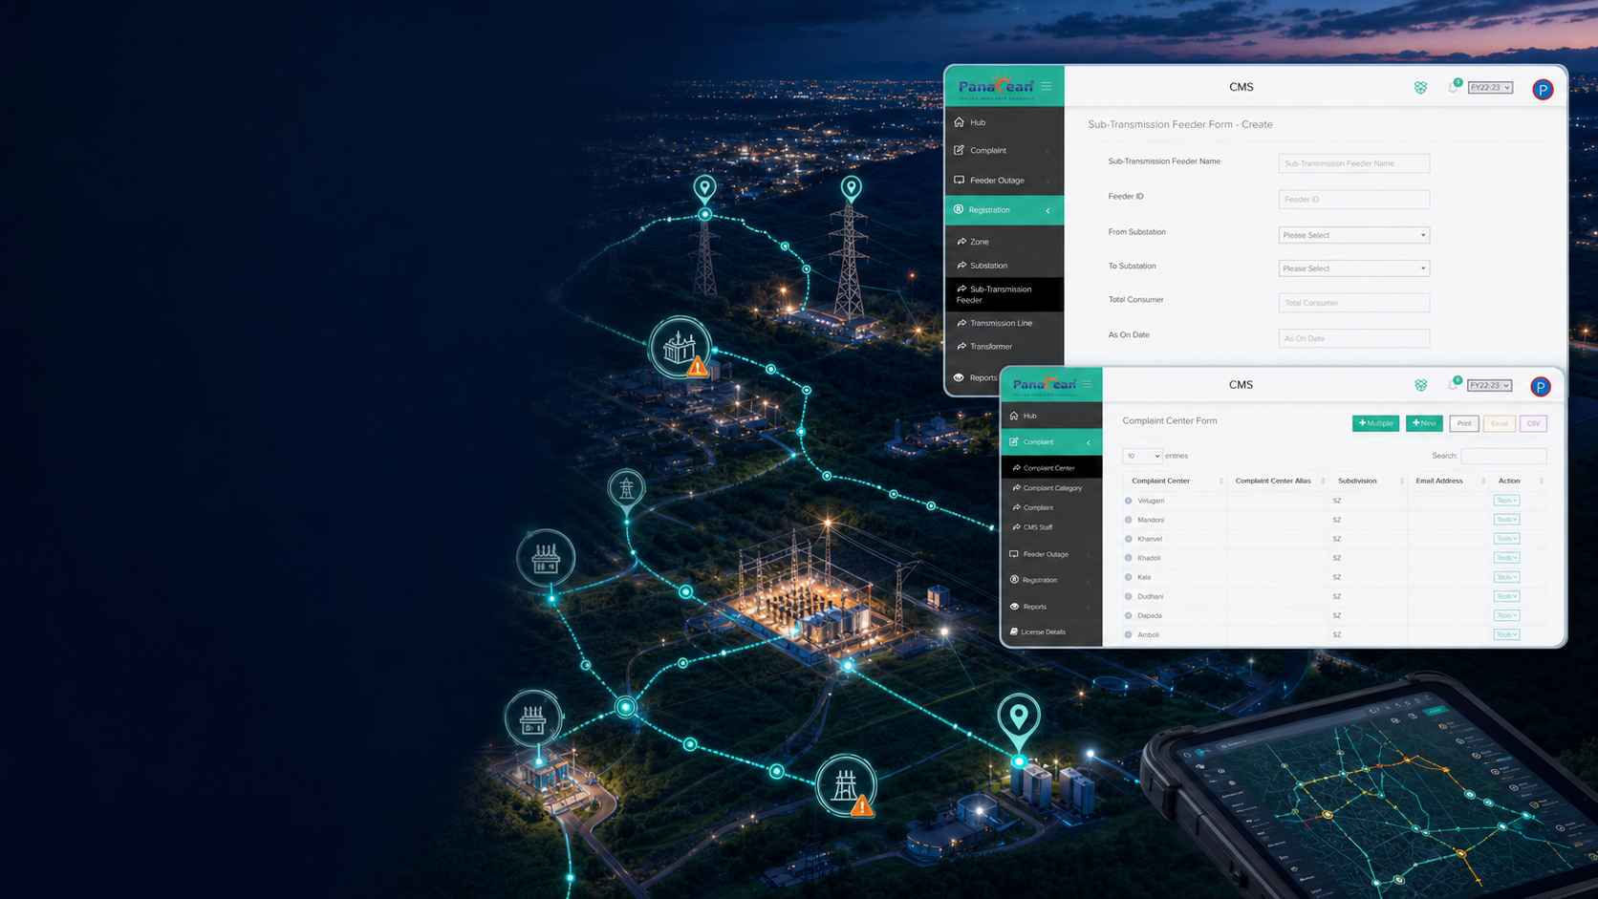Open the Transformer submenu item
The image size is (1598, 899).
click(1004, 347)
